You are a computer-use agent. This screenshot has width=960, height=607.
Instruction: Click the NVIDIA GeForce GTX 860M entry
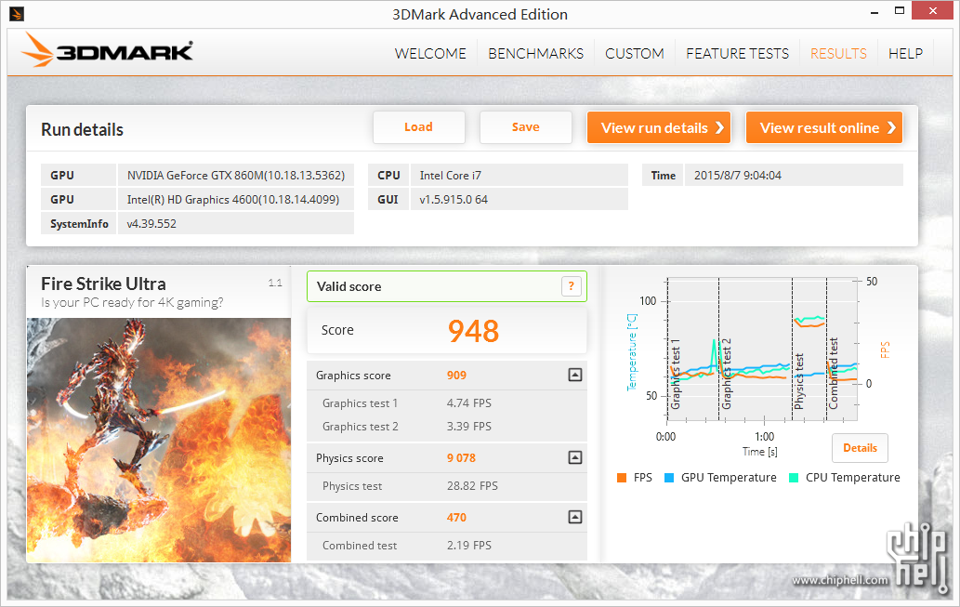[x=236, y=175]
